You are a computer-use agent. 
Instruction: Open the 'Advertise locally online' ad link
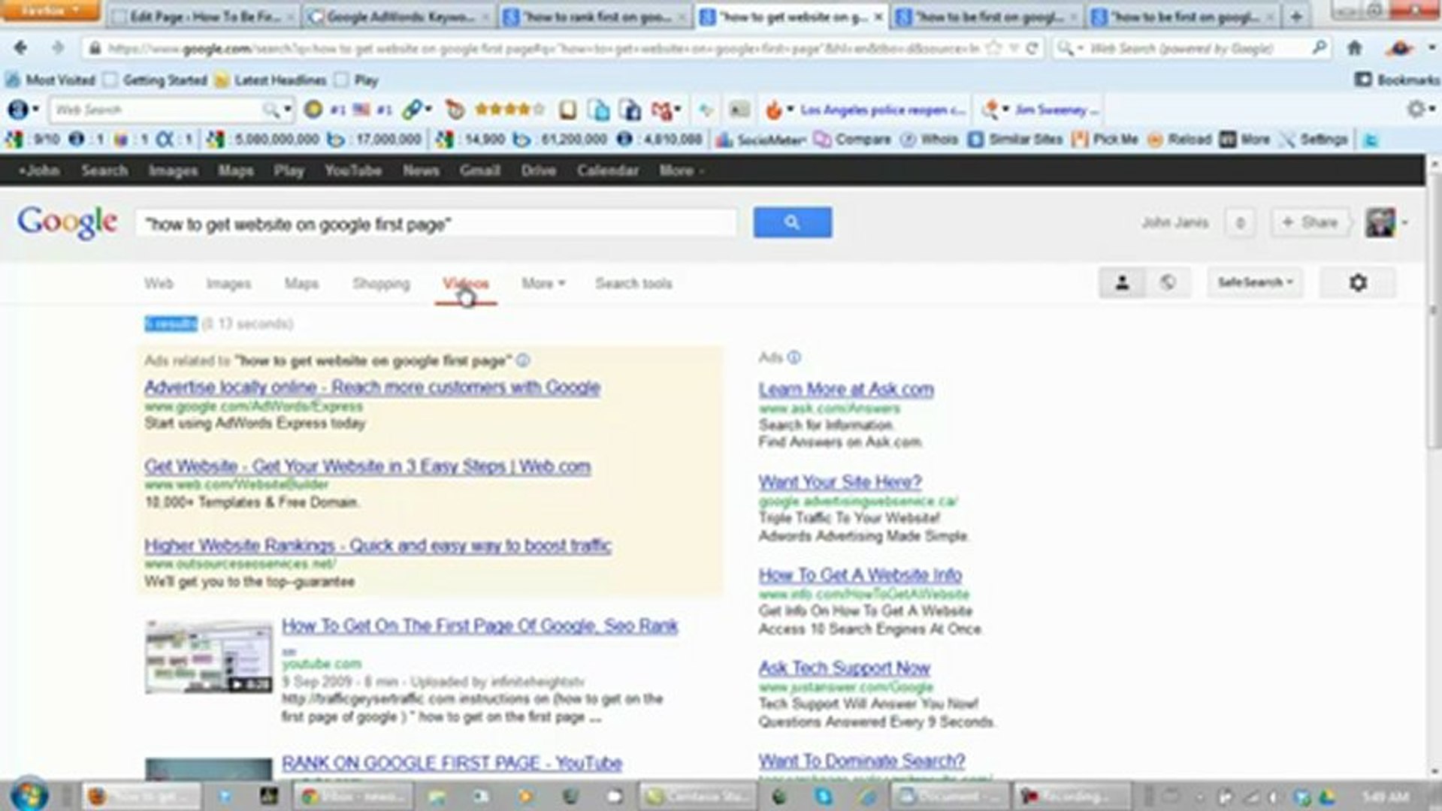(x=372, y=387)
